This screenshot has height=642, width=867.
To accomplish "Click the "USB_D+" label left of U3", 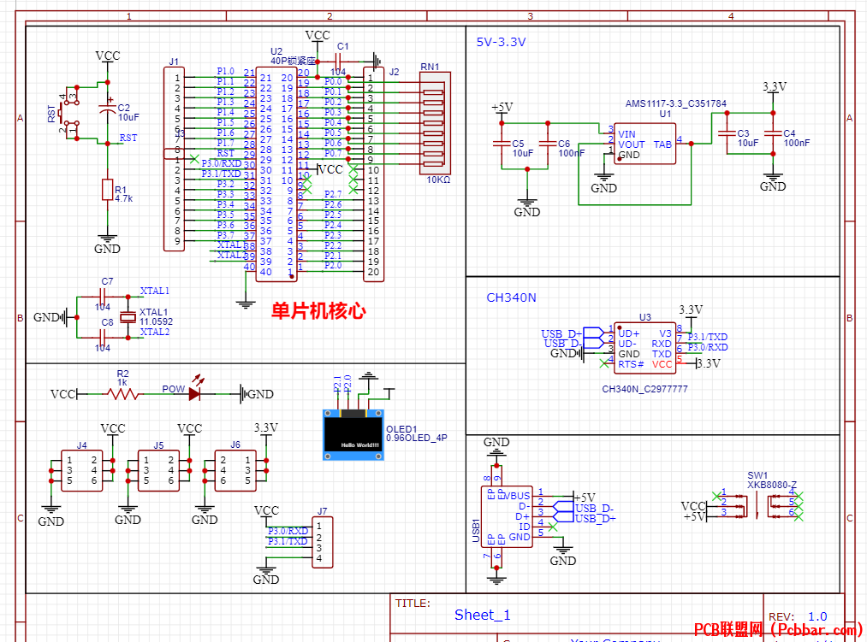I will [561, 333].
